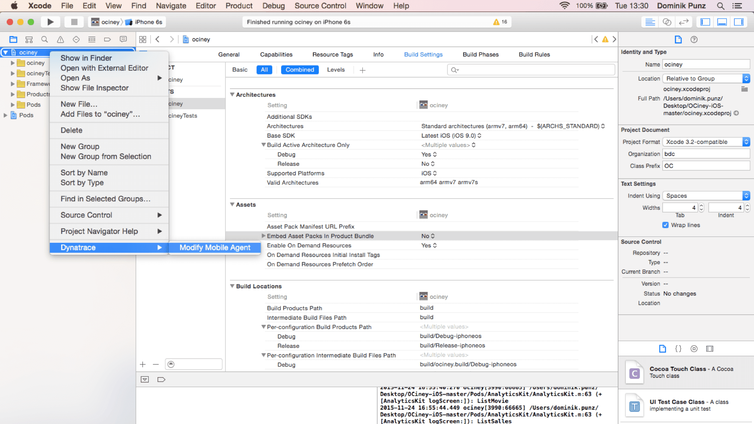
Task: Open the Debug navigator icon
Action: click(92, 39)
